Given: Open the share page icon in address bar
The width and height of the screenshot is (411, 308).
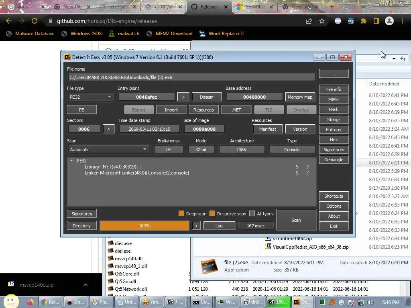Looking at the screenshot, I should tap(309, 21).
